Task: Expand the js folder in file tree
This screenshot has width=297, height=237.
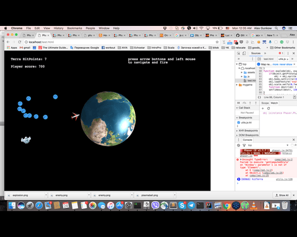Action: (x=242, y=77)
